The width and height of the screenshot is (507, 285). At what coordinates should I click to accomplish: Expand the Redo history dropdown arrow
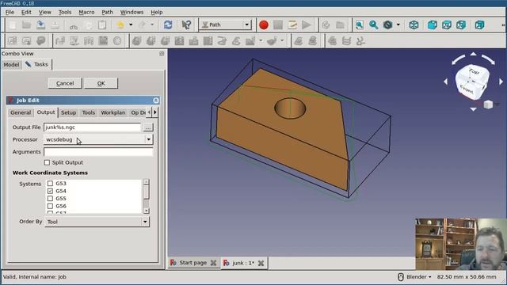(152, 25)
